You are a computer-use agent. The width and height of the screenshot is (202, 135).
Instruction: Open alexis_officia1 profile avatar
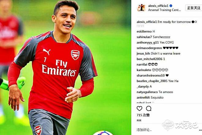pyautogui.click(x=141, y=8)
